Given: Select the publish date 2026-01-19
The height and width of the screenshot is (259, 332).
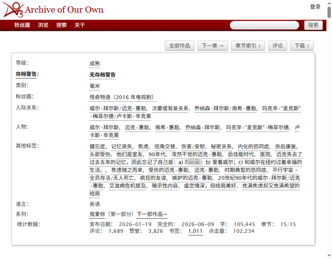Looking at the screenshot, I should (135, 224).
